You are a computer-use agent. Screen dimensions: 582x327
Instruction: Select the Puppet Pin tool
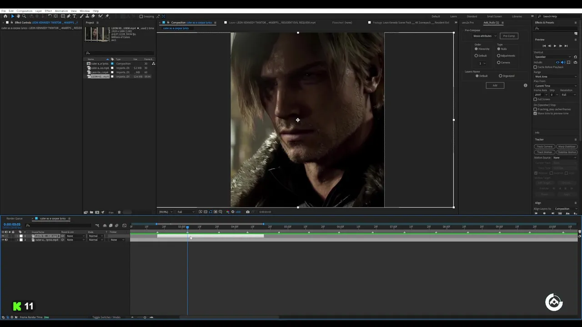point(107,16)
